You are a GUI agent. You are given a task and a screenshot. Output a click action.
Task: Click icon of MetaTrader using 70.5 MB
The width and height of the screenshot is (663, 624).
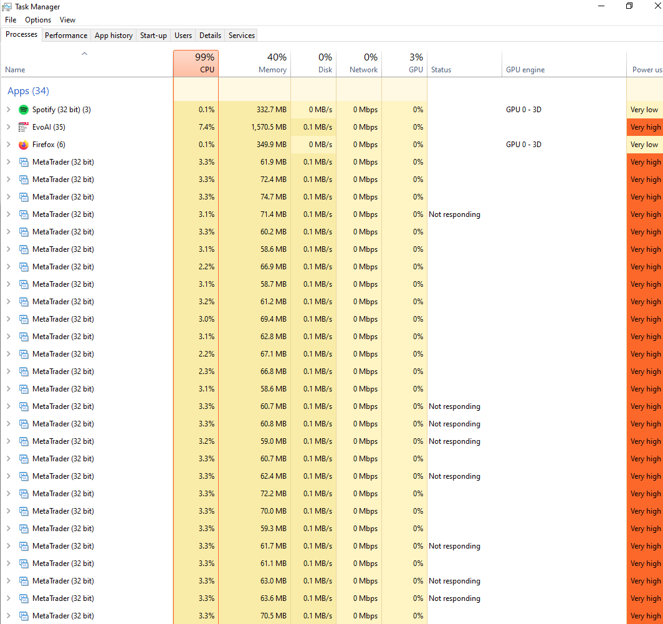24,616
